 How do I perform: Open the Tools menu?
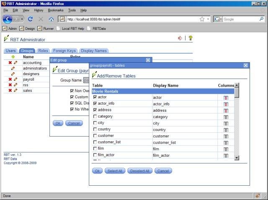[x=72, y=10]
